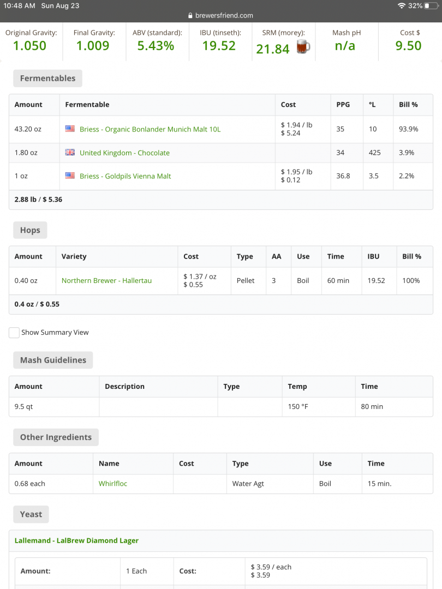Tap the Wi-Fi status icon
The width and height of the screenshot is (442, 589).
402,5
